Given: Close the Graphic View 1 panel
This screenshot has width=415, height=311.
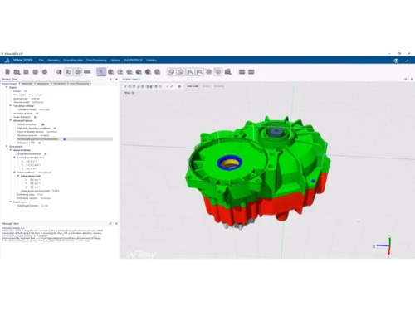Looking at the screenshot, I should 412,79.
